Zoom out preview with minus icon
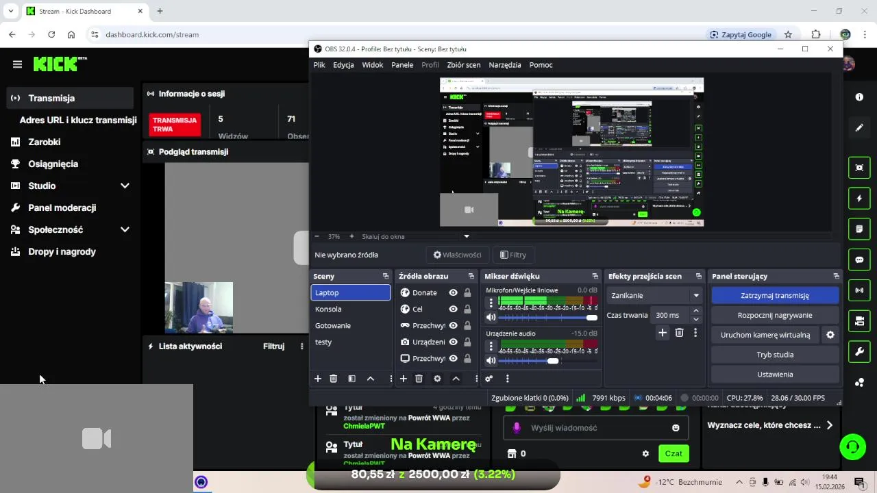 pyautogui.click(x=317, y=236)
